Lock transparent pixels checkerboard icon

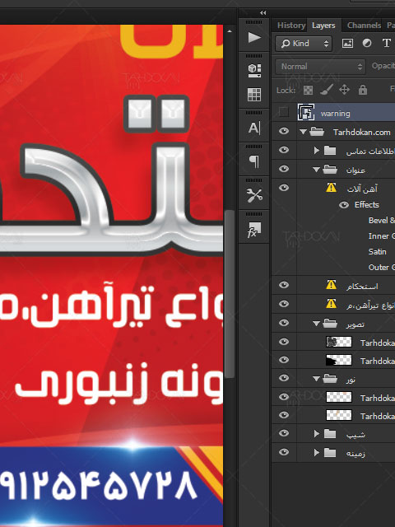pyautogui.click(x=308, y=90)
